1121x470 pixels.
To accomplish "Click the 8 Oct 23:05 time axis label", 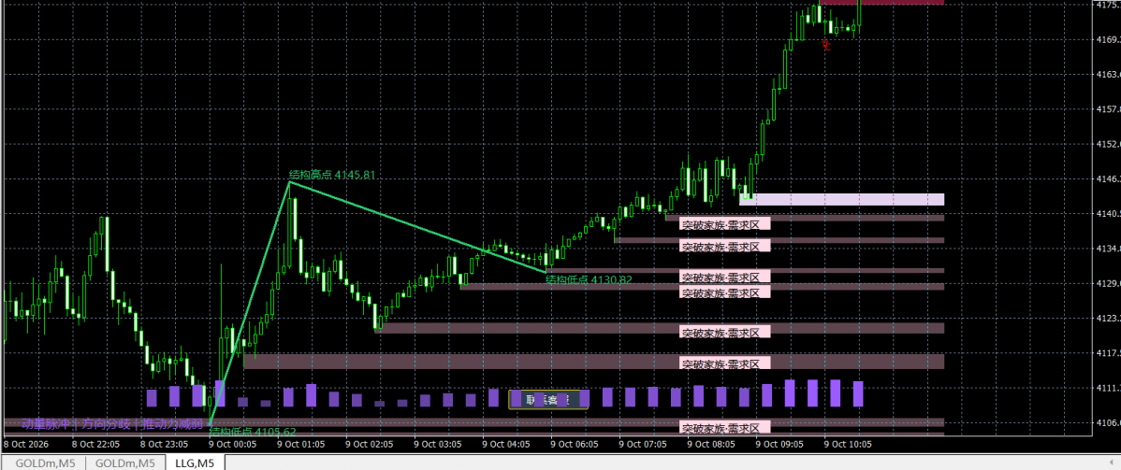I will point(164,444).
